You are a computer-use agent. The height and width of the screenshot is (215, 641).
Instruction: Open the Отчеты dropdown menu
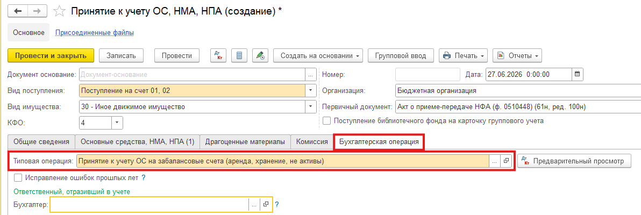tap(517, 55)
